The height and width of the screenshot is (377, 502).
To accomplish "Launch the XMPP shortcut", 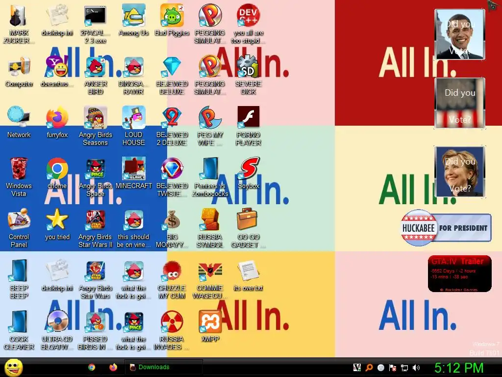I will tap(210, 326).
